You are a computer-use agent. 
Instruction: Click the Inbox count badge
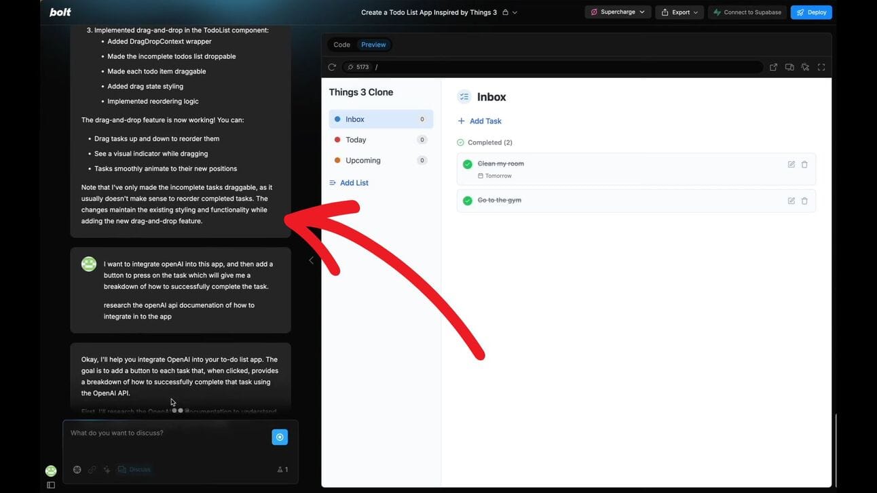tap(422, 119)
